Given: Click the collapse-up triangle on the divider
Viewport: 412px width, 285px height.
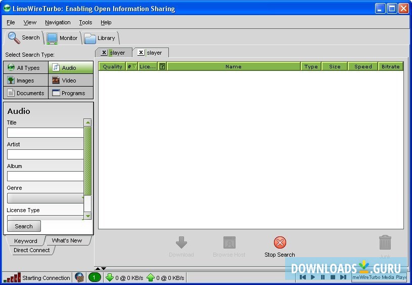Looking at the screenshot, I should click(x=98, y=268).
